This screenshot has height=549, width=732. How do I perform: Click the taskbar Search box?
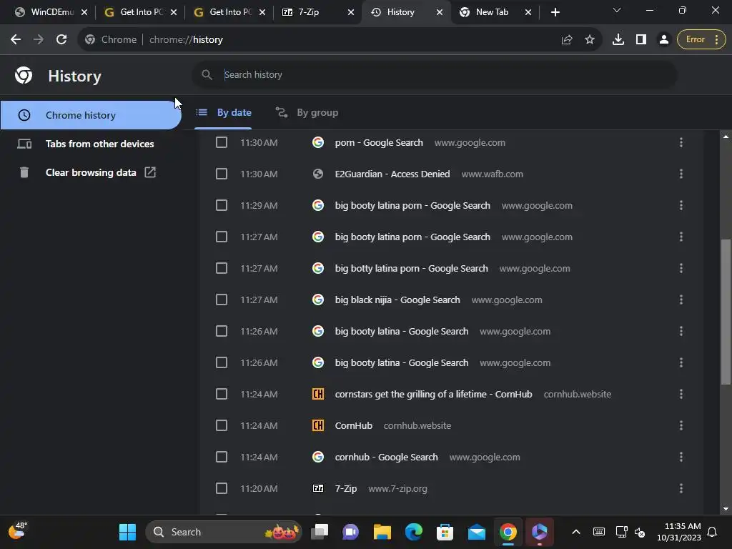point(224,532)
